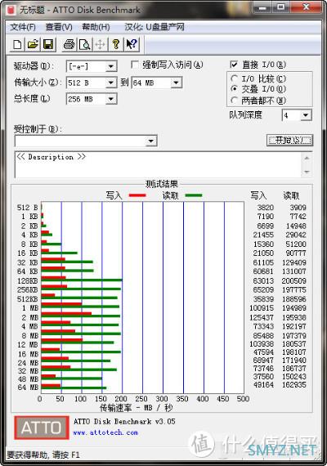Open the 汉化: U盘量产网 menu item
This screenshot has height=466, width=327.
click(155, 27)
